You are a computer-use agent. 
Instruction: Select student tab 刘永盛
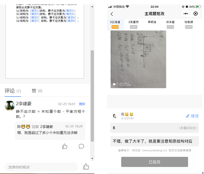pyautogui.click(x=170, y=24)
